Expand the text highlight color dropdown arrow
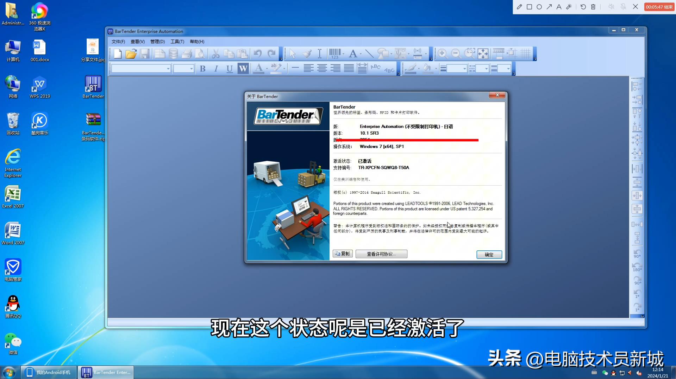The image size is (676, 379). (x=284, y=69)
